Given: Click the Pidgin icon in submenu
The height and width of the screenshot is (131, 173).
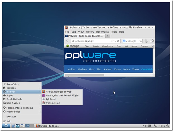Looking at the screenshot, I should (44, 95).
